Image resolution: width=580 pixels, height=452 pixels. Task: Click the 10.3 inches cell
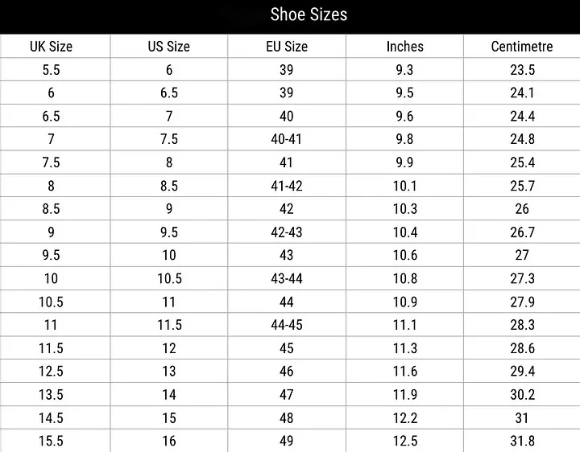(404, 209)
